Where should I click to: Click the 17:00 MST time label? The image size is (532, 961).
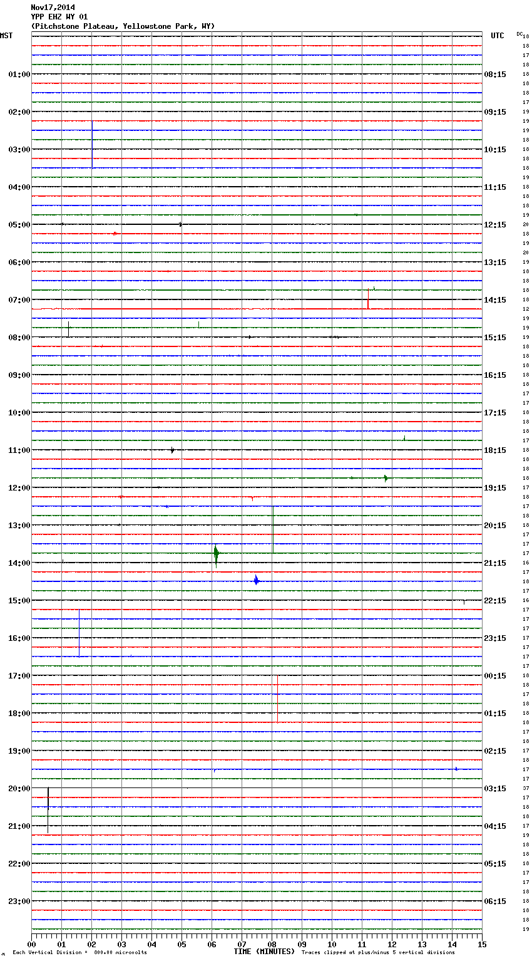point(19,676)
